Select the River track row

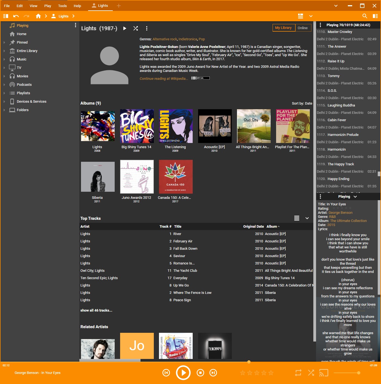coord(196,234)
